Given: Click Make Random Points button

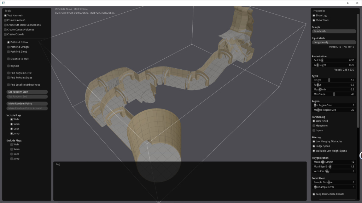Looking at the screenshot, I should tap(27, 104).
